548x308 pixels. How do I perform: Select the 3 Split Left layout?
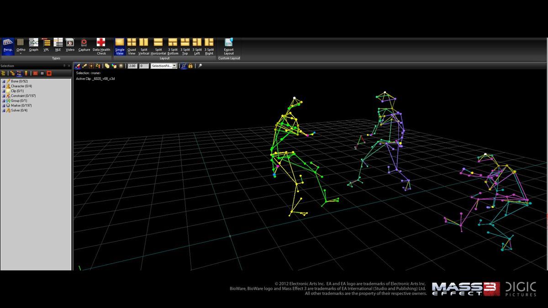tap(197, 47)
